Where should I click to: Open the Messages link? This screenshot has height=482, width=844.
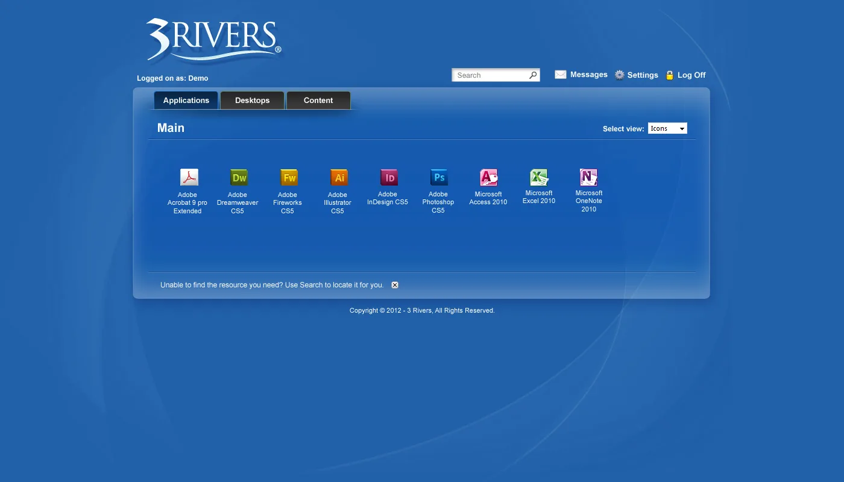(x=589, y=75)
